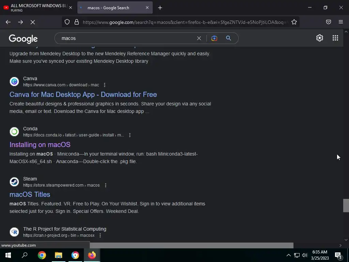Screen dimensions: 349x262
Task: Click the address bar URL
Action: [x=185, y=22]
